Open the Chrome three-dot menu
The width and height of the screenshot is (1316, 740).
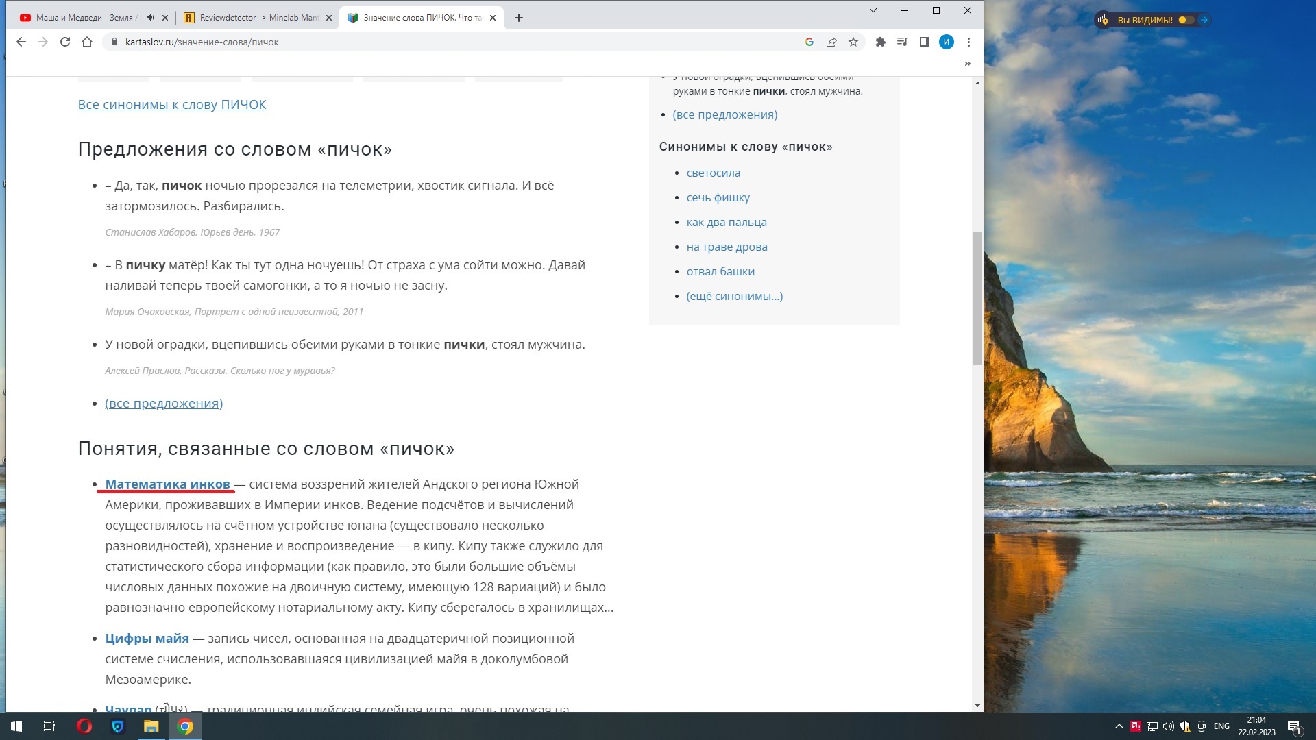point(968,42)
